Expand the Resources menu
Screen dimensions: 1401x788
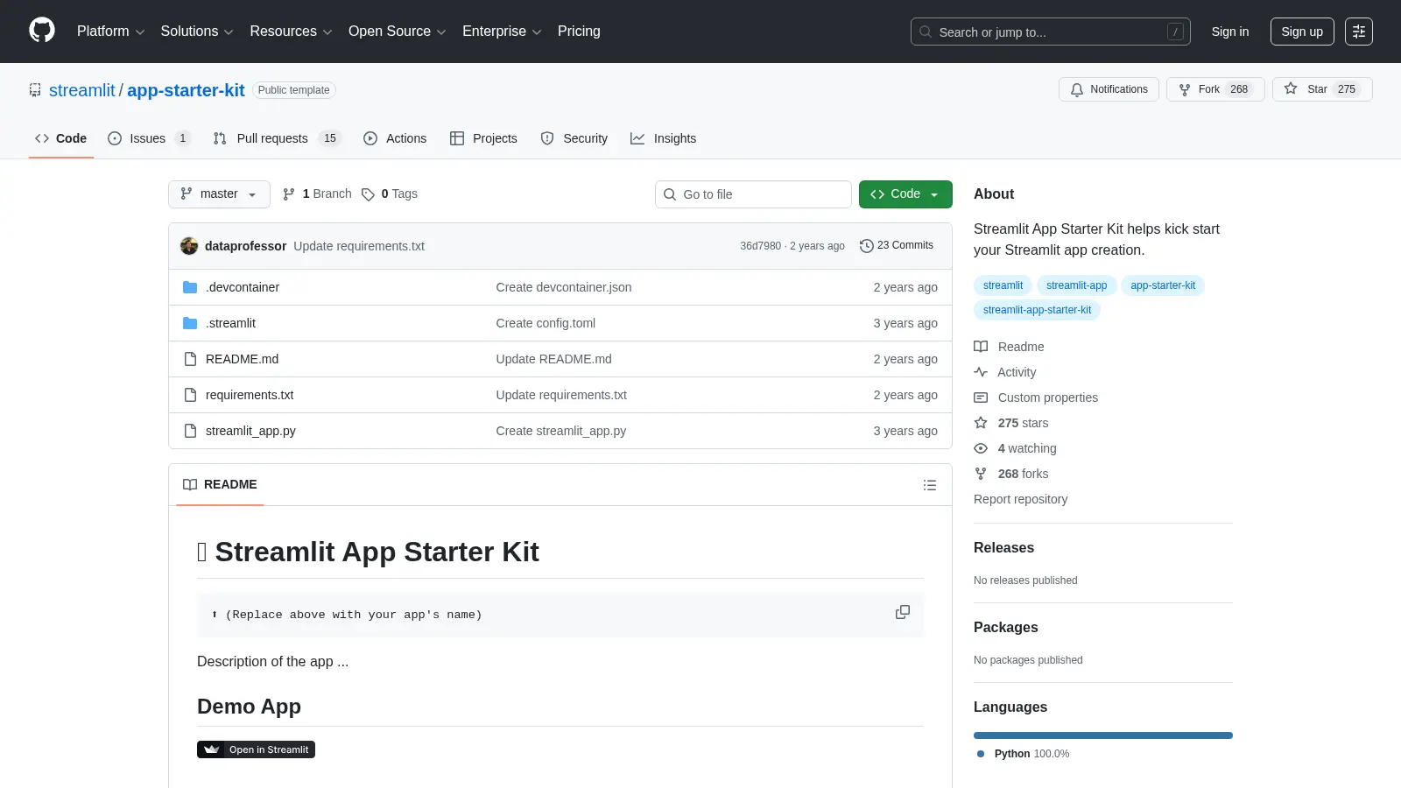[291, 32]
